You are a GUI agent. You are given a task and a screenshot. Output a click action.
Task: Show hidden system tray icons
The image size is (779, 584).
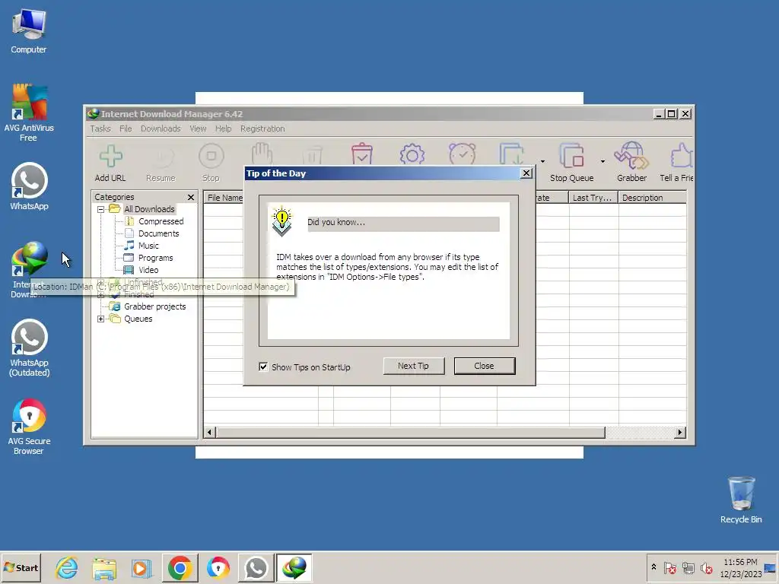[x=653, y=567]
